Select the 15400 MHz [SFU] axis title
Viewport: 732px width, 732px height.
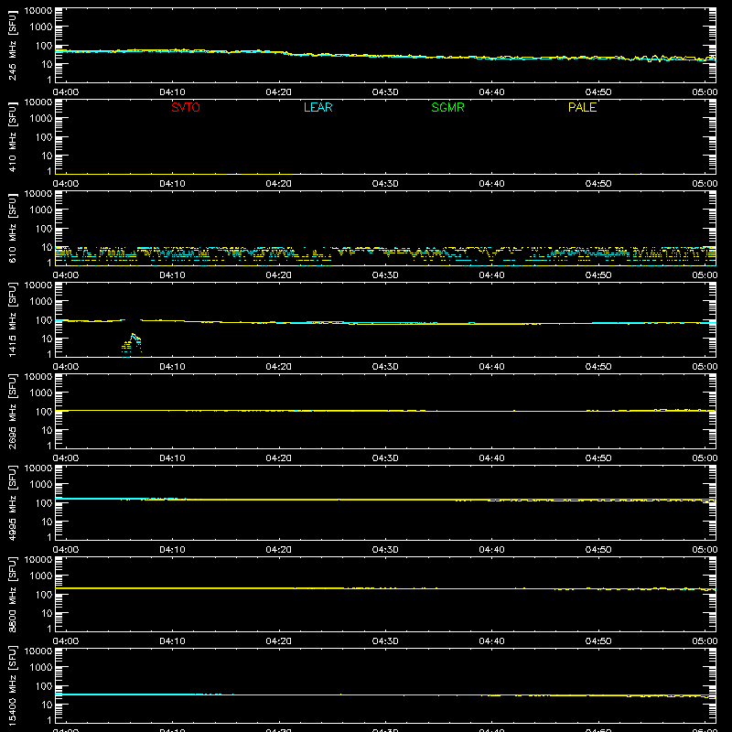coord(12,685)
